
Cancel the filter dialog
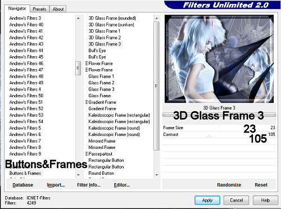237,201
